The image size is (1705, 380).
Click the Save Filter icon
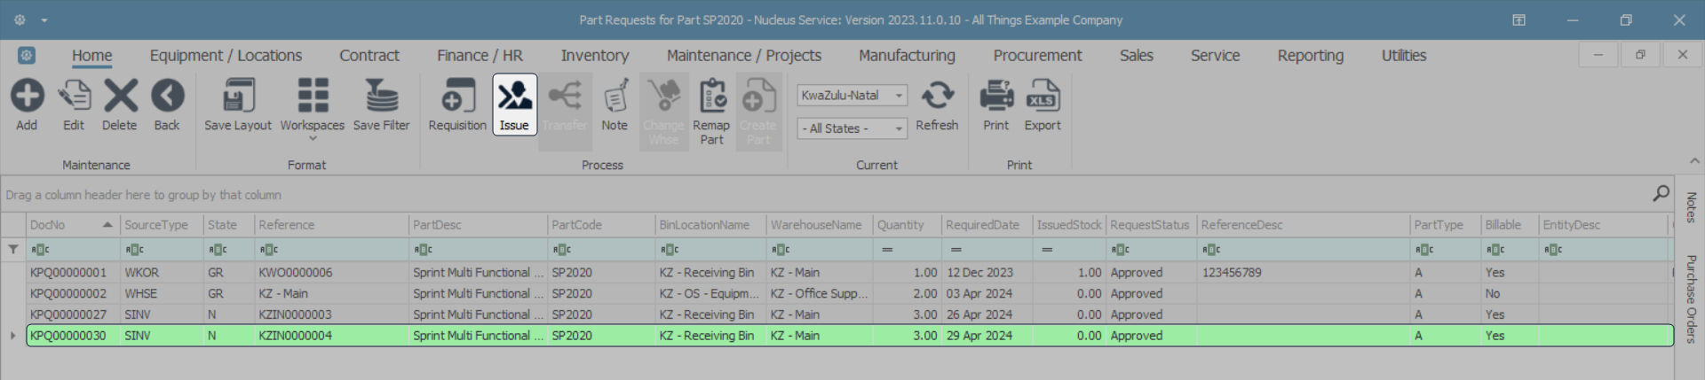click(x=382, y=96)
